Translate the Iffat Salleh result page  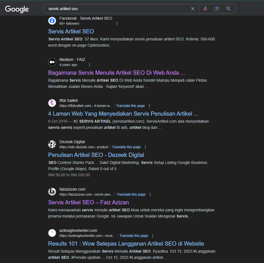(130, 106)
